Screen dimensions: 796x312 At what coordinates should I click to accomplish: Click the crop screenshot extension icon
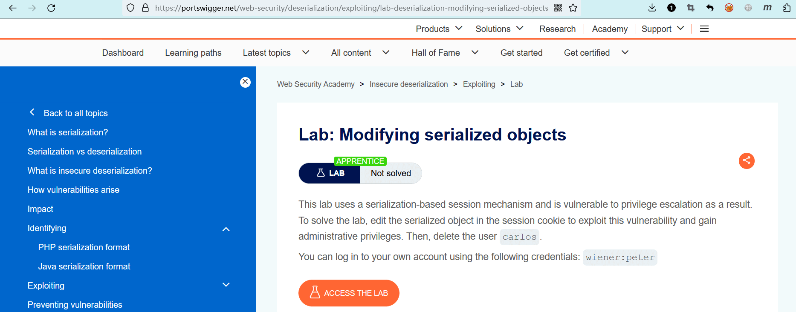pos(691,8)
